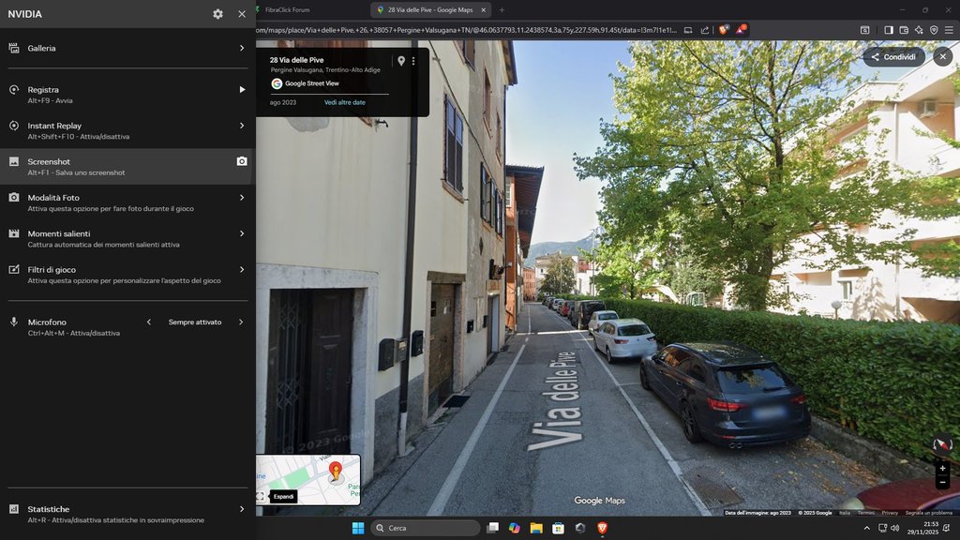Expand the Momenti salienti chevron
The image size is (960, 540).
click(242, 233)
